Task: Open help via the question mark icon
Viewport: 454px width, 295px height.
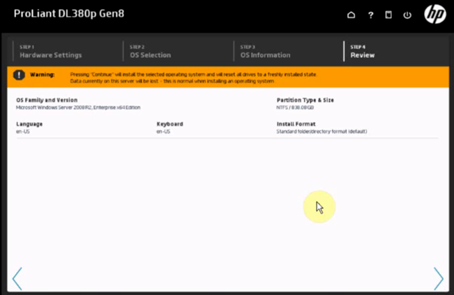Action: pos(370,15)
